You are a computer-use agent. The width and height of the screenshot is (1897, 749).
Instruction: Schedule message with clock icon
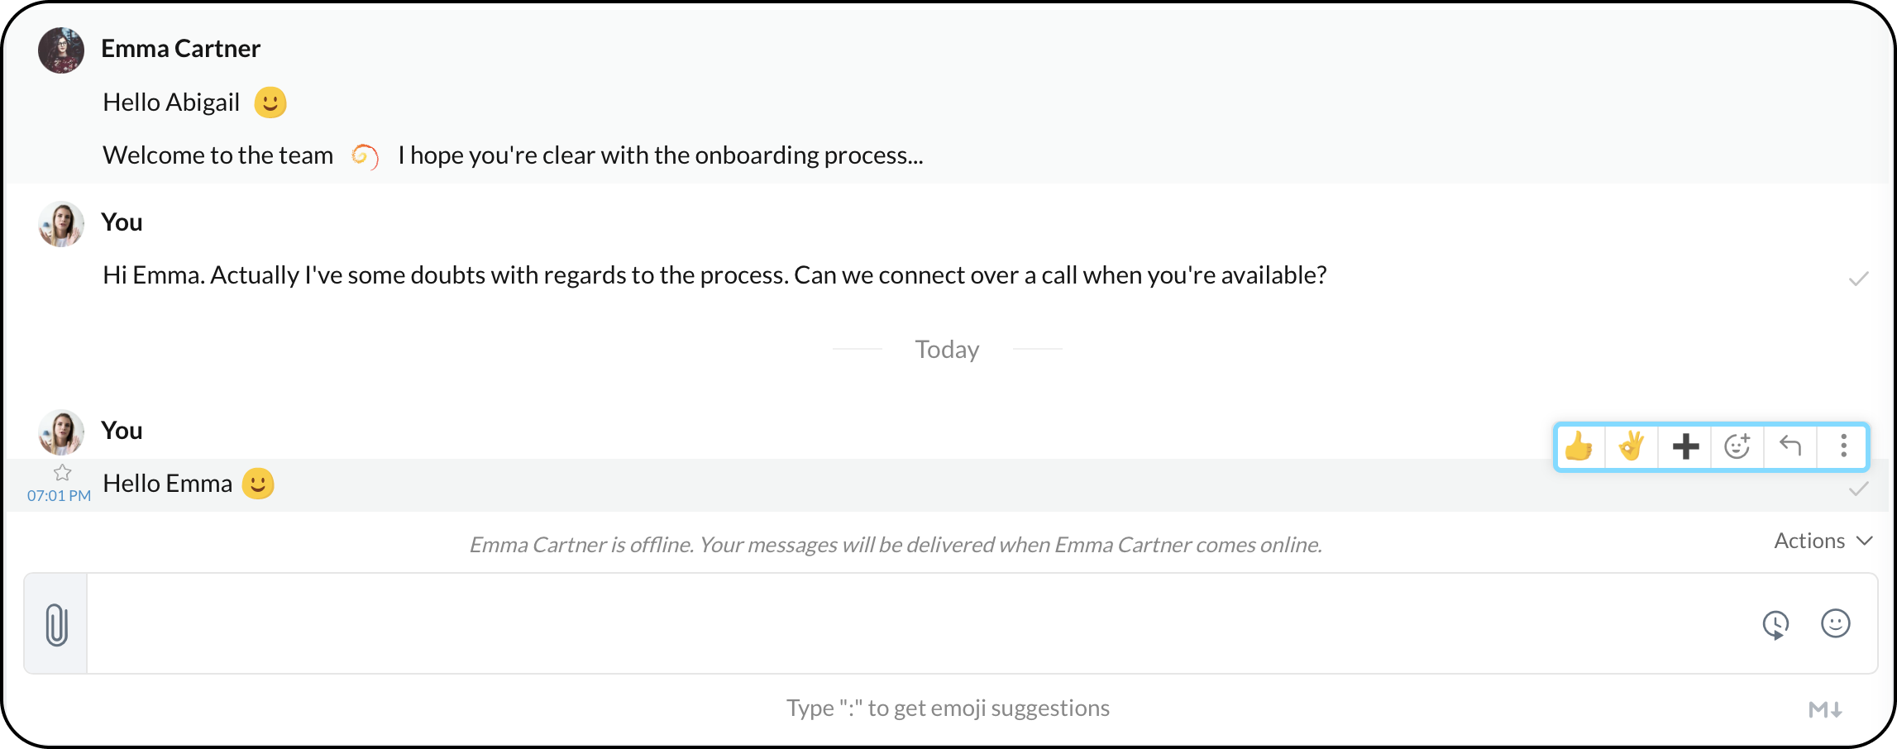(1775, 624)
